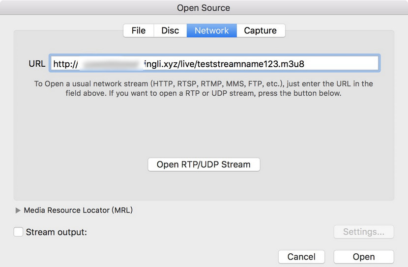Viewport: 408px width, 267px height.
Task: Cancel the Open Source dialog
Action: click(301, 257)
